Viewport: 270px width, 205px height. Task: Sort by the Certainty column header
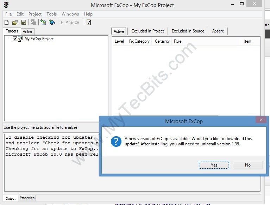tap(162, 41)
